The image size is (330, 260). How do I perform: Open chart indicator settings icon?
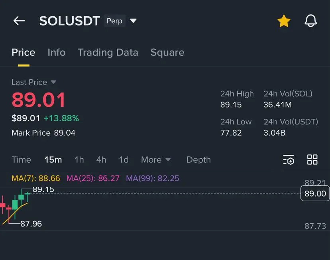pyautogui.click(x=289, y=160)
